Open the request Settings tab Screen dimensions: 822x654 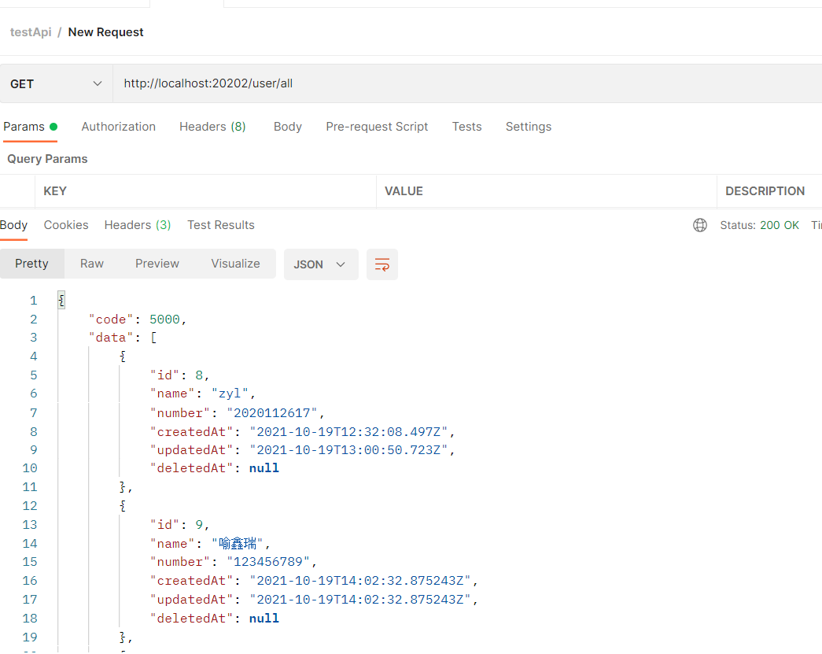(x=529, y=127)
